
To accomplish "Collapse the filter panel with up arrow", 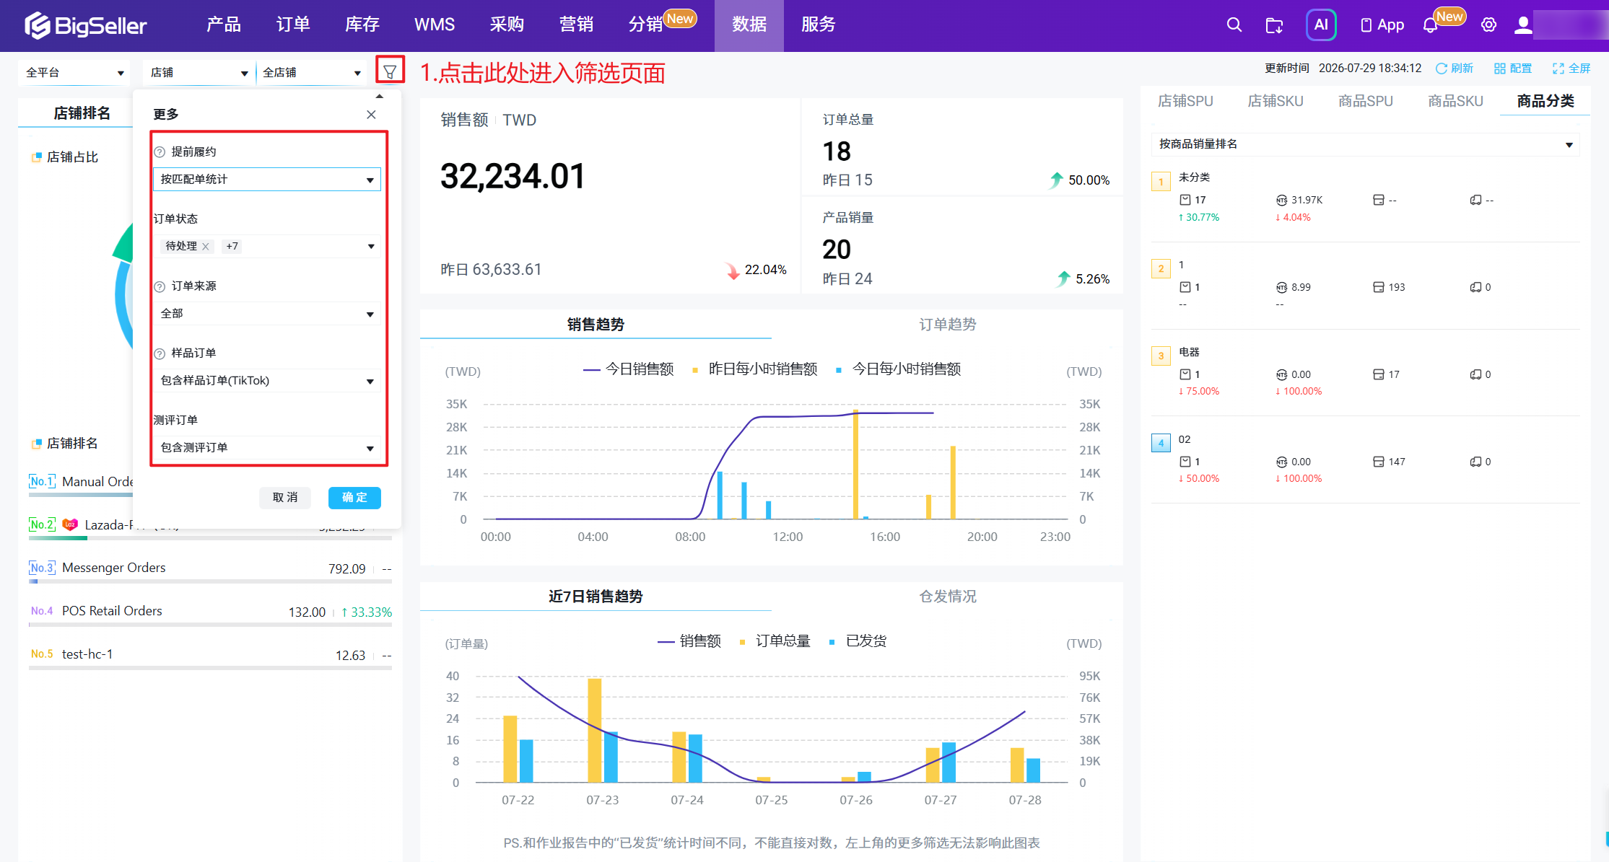I will tap(380, 96).
